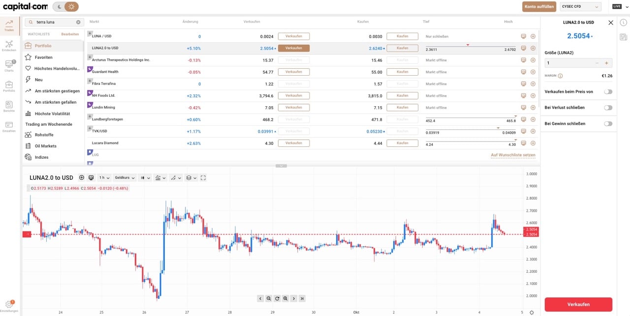Open Einstellungen gear at bottom left
Screen dimensions: 630x316
coord(9,306)
